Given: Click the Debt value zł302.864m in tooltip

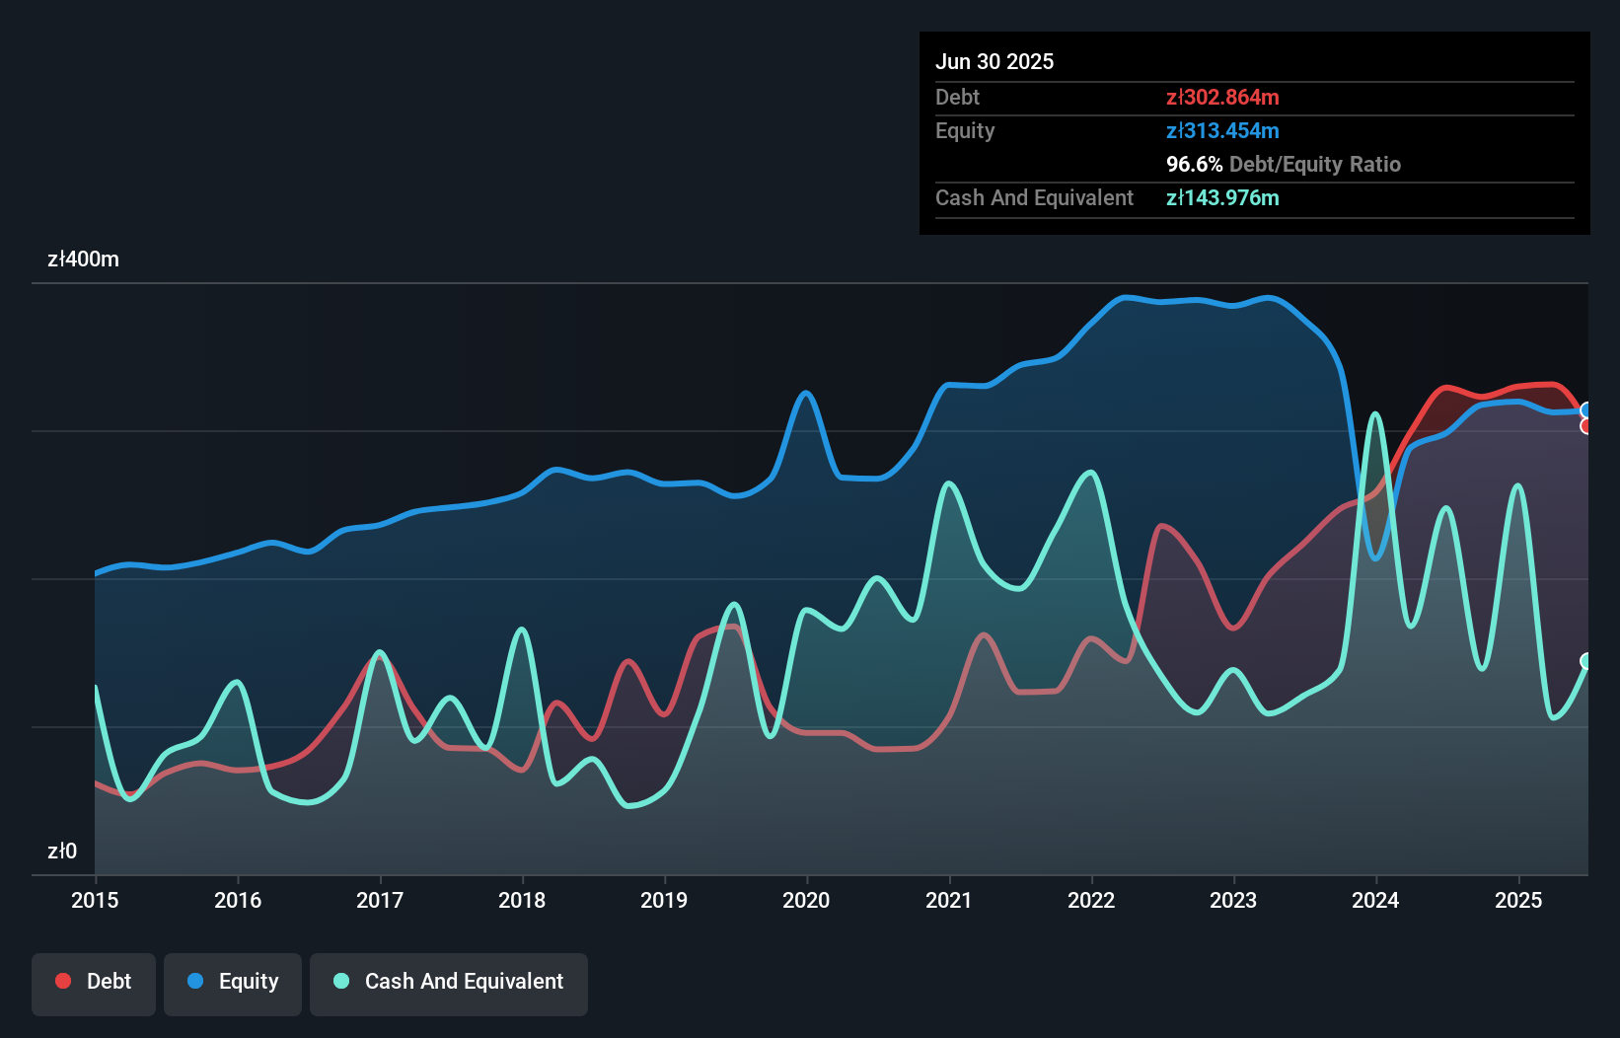Looking at the screenshot, I should tap(1222, 97).
